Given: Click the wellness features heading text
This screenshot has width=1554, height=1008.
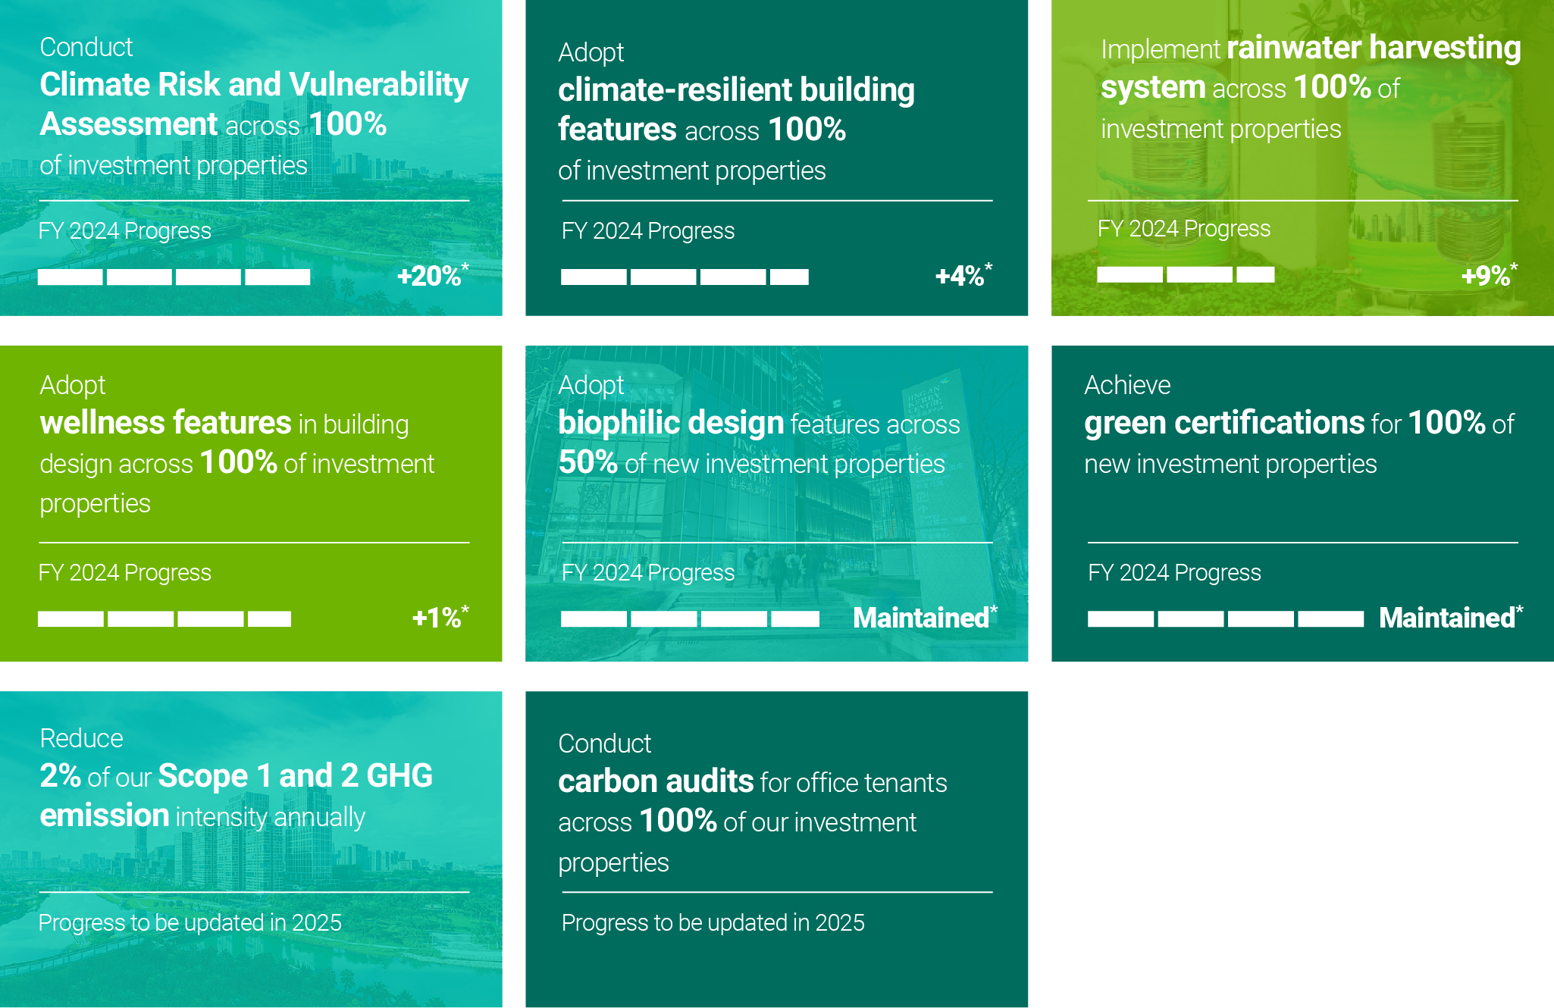Looking at the screenshot, I should (x=165, y=423).
